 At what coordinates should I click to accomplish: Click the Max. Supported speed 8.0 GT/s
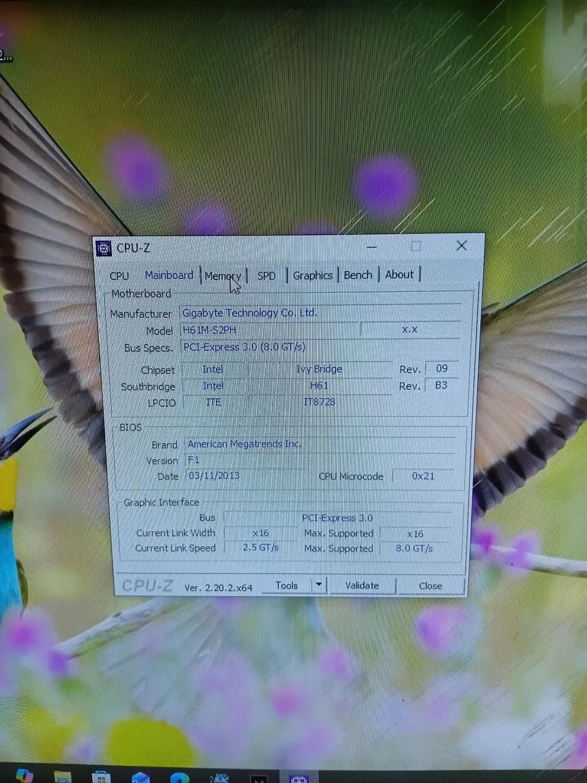coord(415,549)
